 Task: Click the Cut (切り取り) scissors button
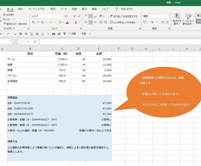tap(9, 15)
